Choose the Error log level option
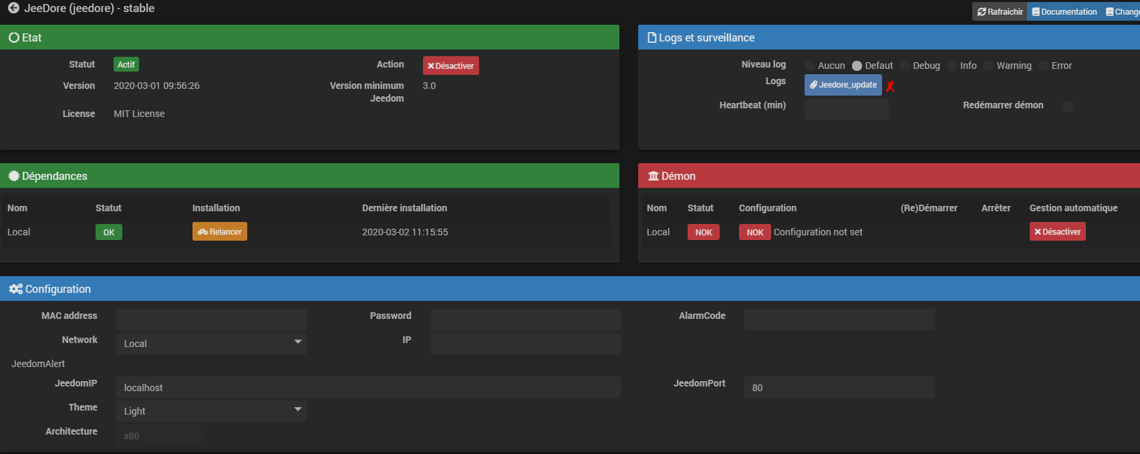This screenshot has height=454, width=1140. click(1043, 66)
